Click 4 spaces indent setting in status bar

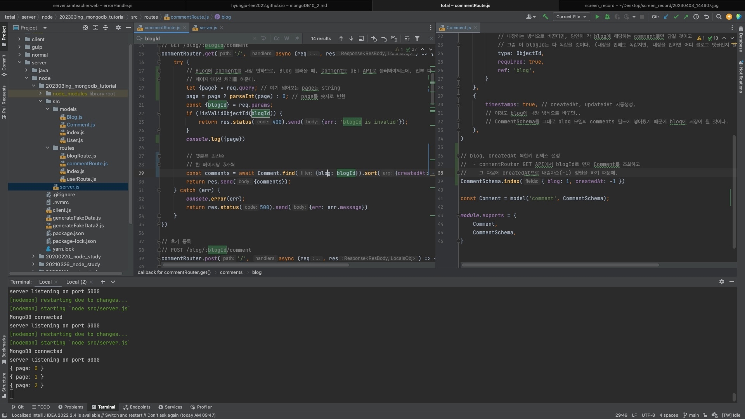(669, 415)
